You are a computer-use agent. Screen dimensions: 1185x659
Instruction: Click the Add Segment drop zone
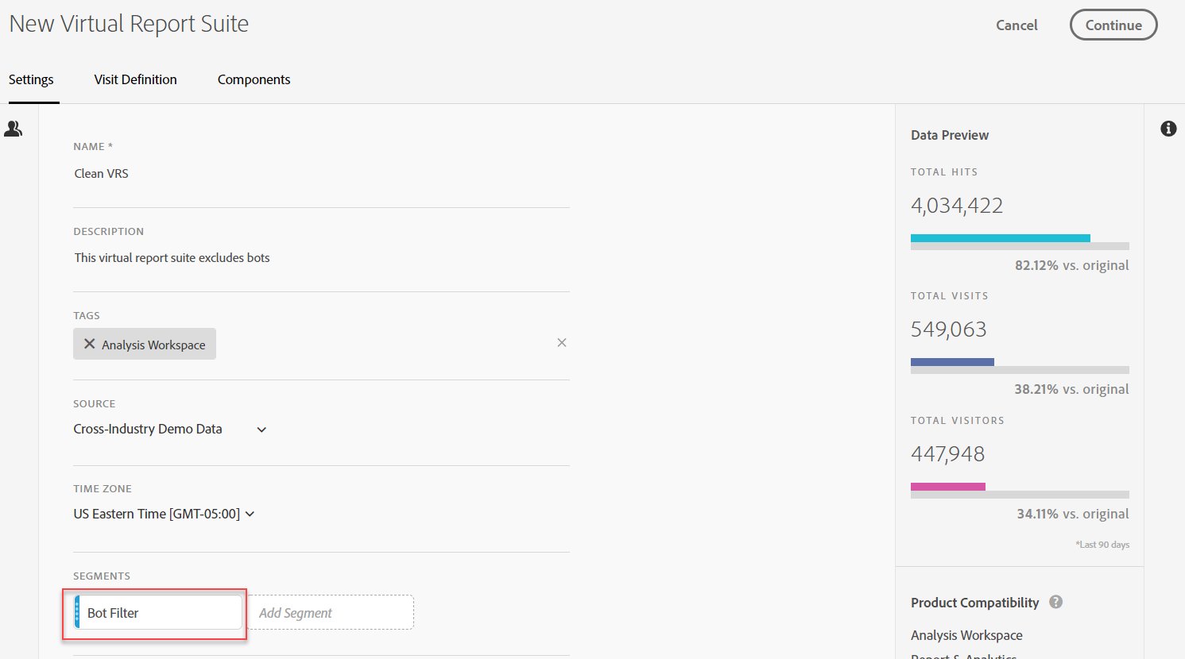pos(331,613)
